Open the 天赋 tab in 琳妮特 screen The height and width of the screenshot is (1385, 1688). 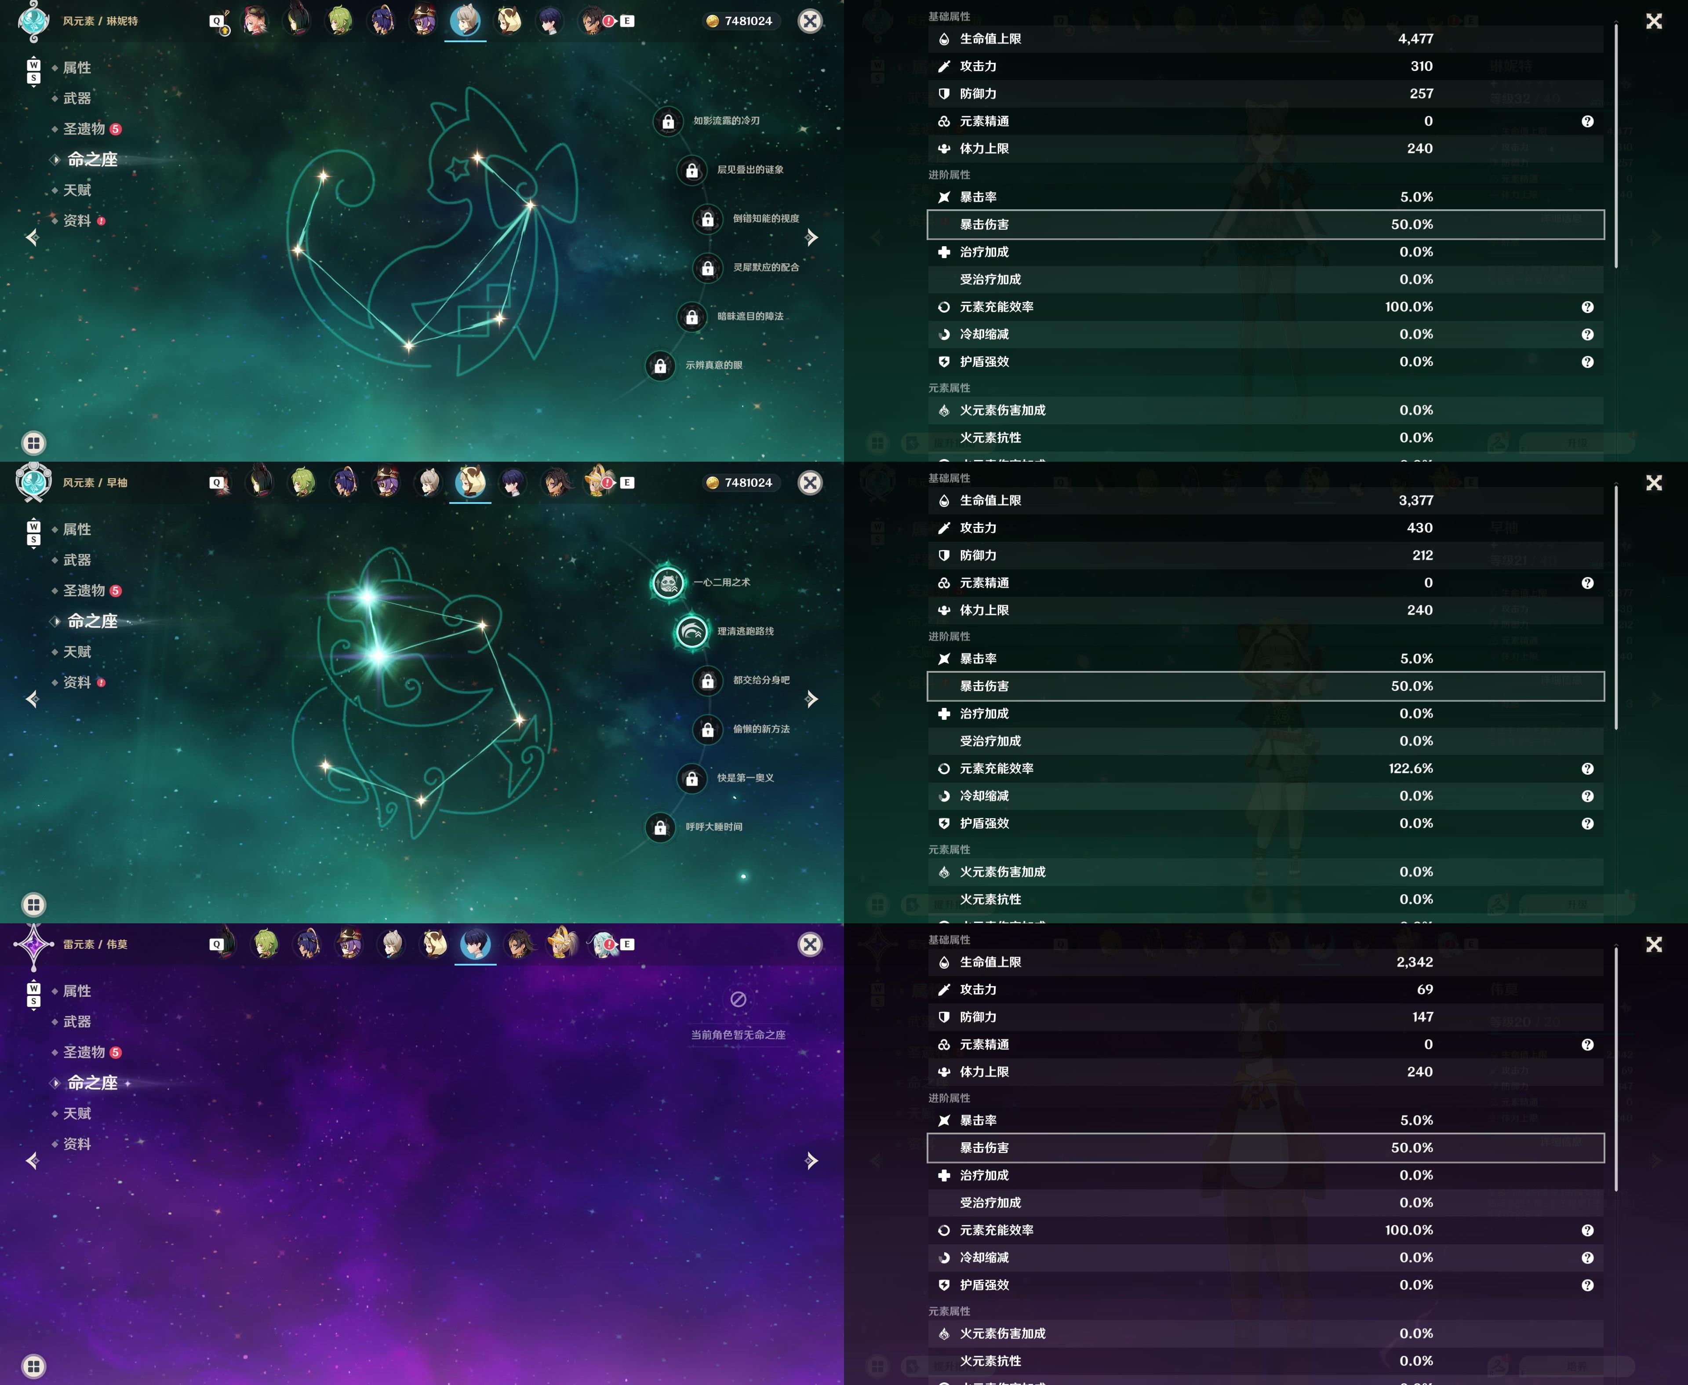click(76, 190)
